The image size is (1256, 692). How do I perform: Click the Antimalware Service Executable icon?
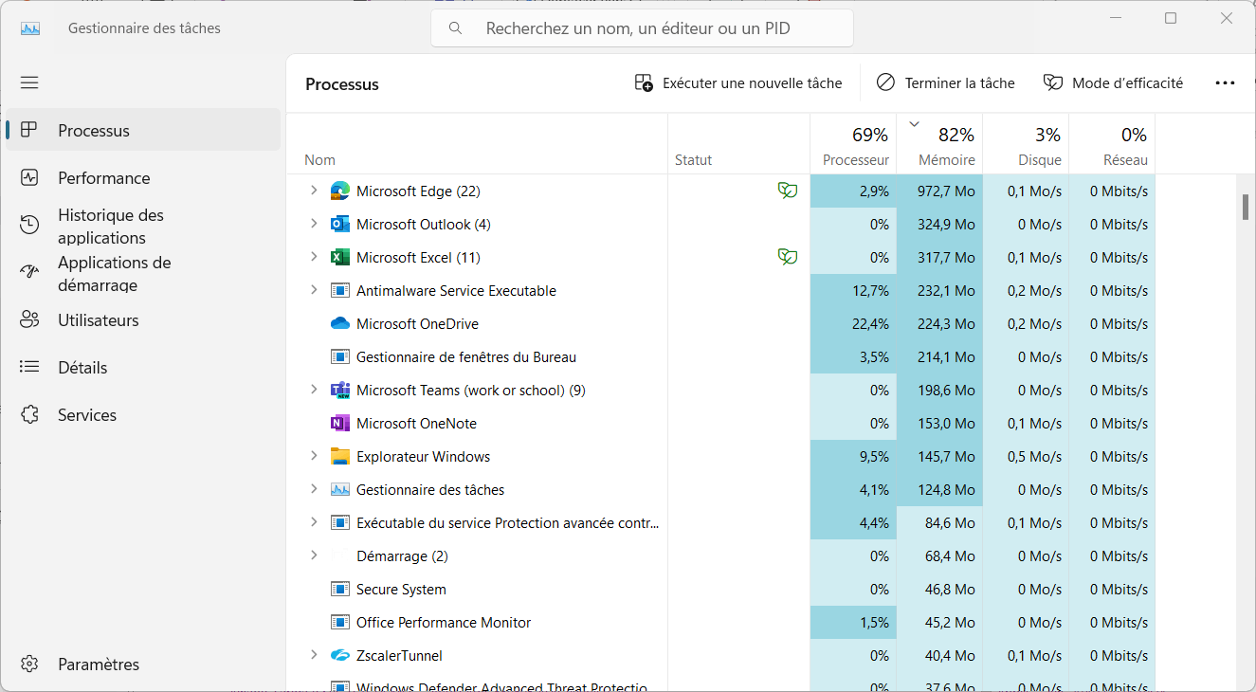(x=340, y=290)
